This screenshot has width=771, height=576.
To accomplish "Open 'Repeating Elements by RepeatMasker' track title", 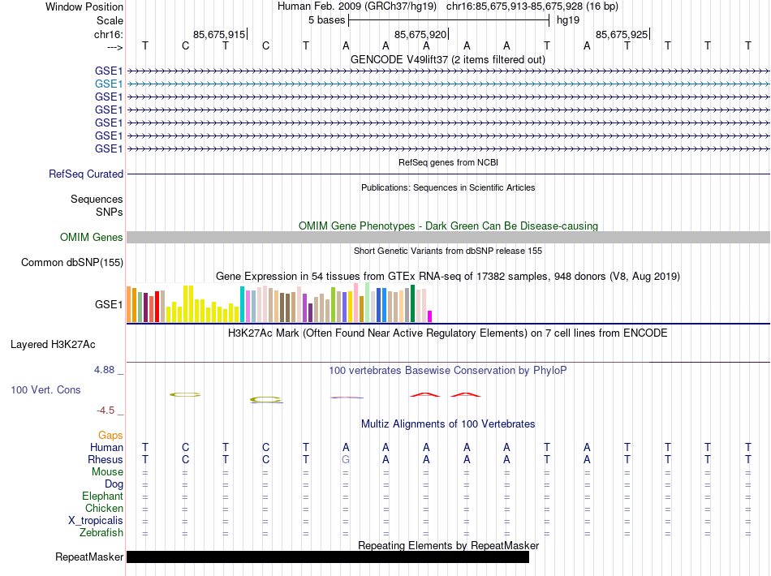I will coord(449,545).
